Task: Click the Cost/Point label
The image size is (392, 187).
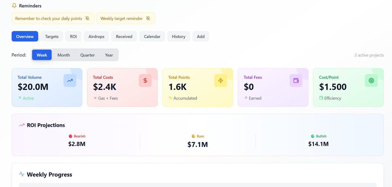Action: coord(329,77)
